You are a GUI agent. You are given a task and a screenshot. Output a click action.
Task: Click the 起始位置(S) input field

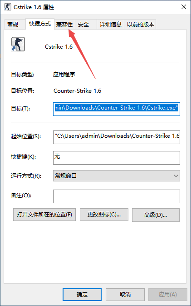point(117,137)
